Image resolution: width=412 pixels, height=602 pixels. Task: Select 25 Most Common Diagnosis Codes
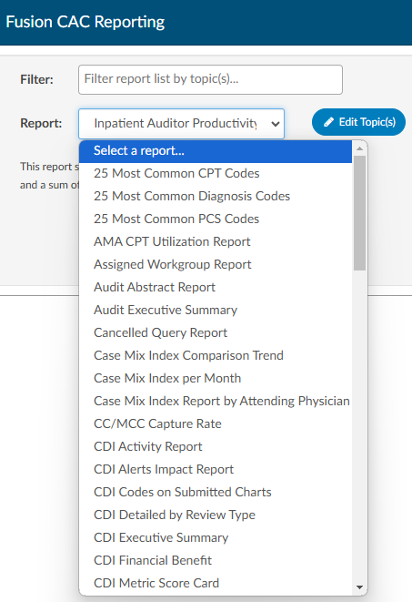216,196
